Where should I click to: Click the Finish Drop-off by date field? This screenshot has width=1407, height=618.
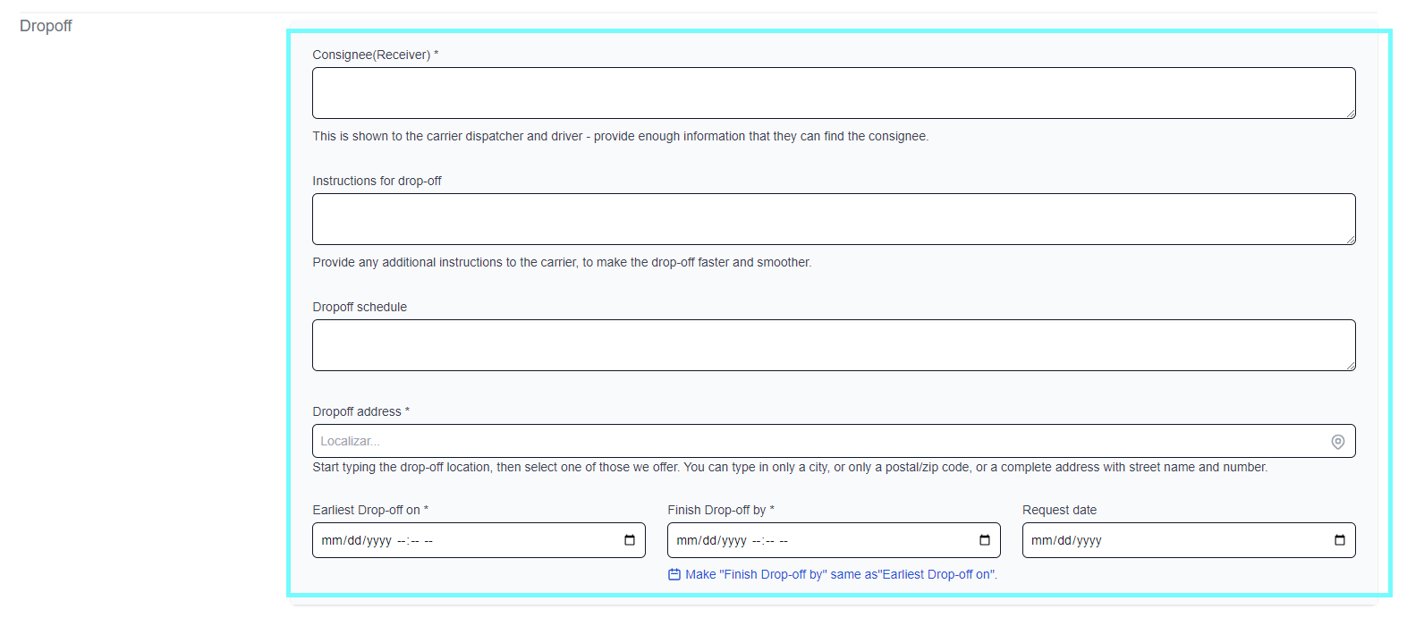click(834, 540)
